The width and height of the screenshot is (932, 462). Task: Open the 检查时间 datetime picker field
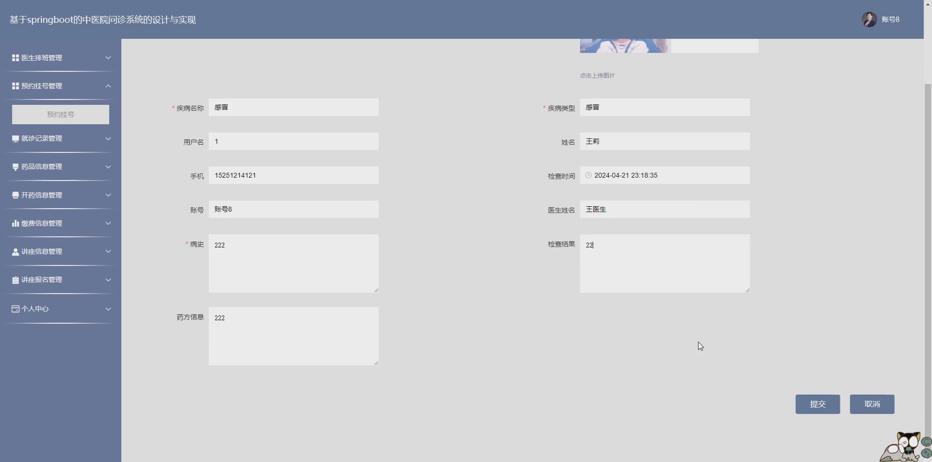tap(665, 175)
